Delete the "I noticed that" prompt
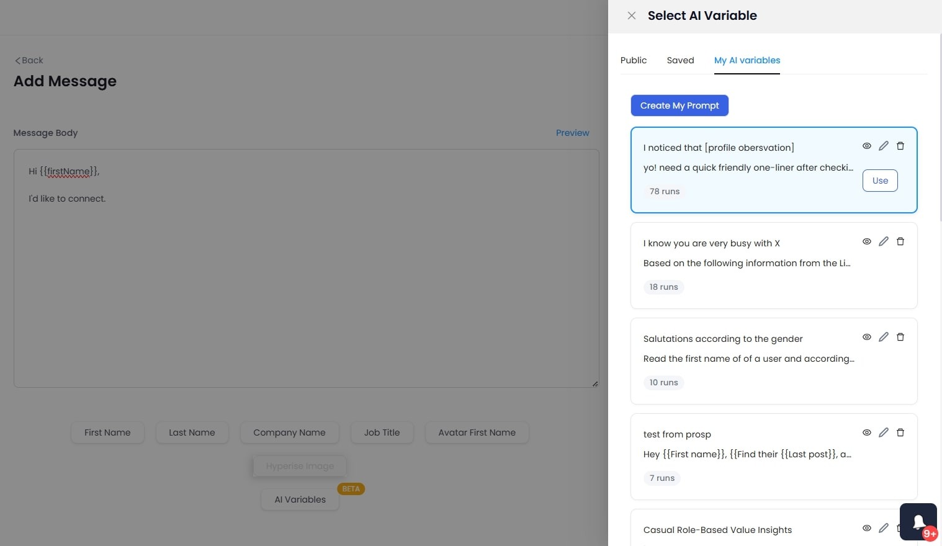The width and height of the screenshot is (942, 546). click(900, 146)
